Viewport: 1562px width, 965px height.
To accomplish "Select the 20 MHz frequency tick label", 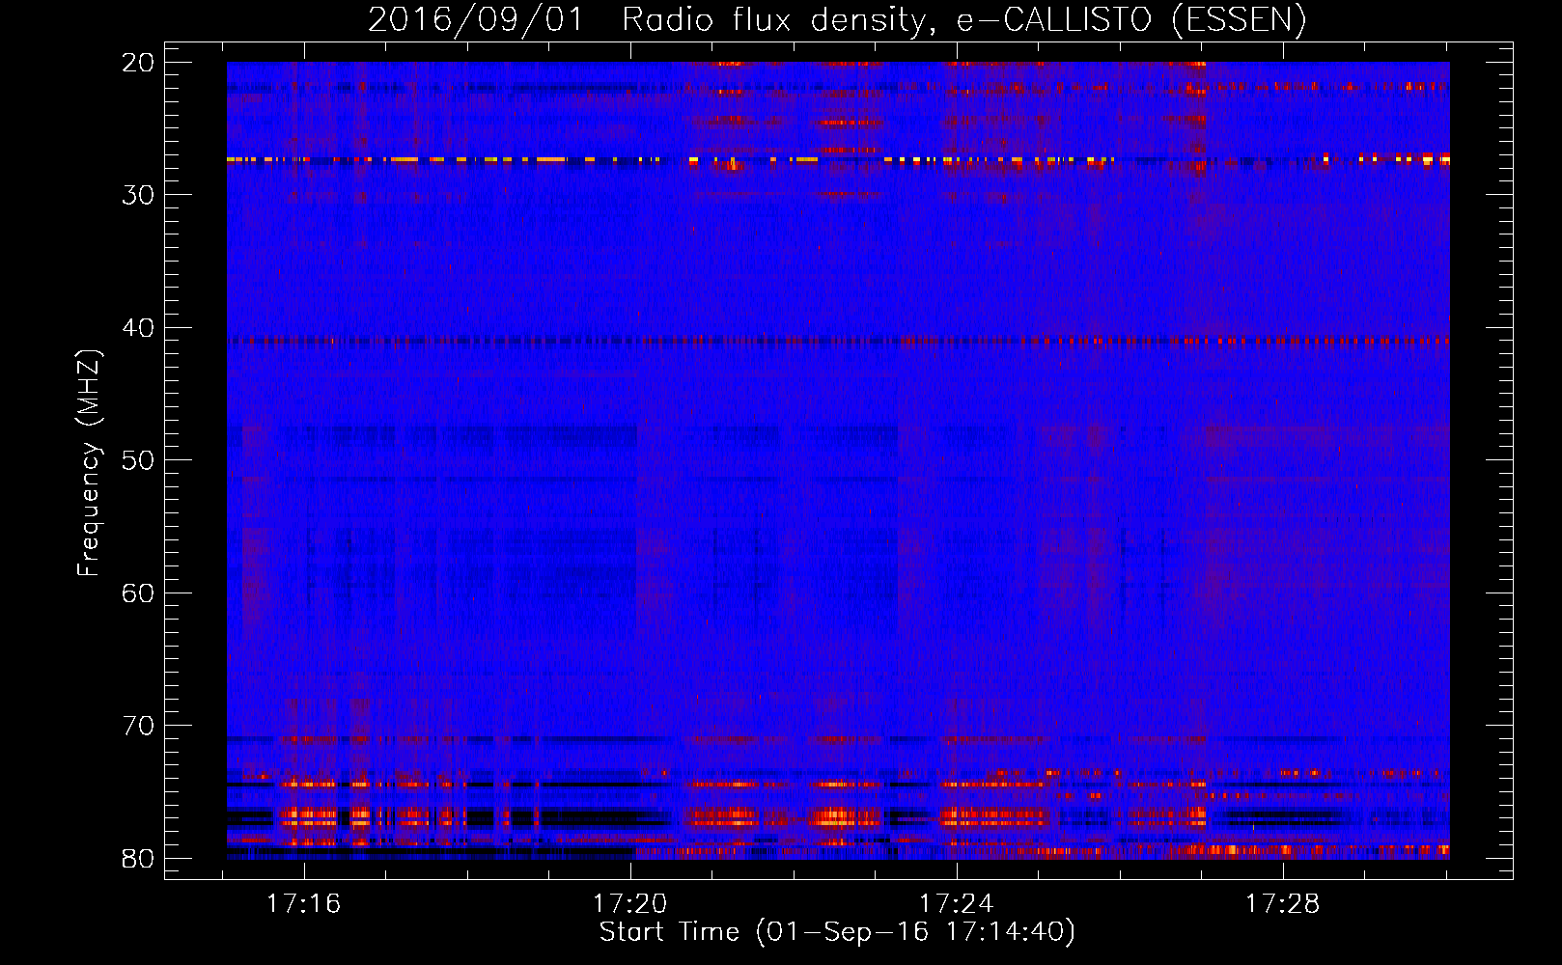I will point(138,63).
